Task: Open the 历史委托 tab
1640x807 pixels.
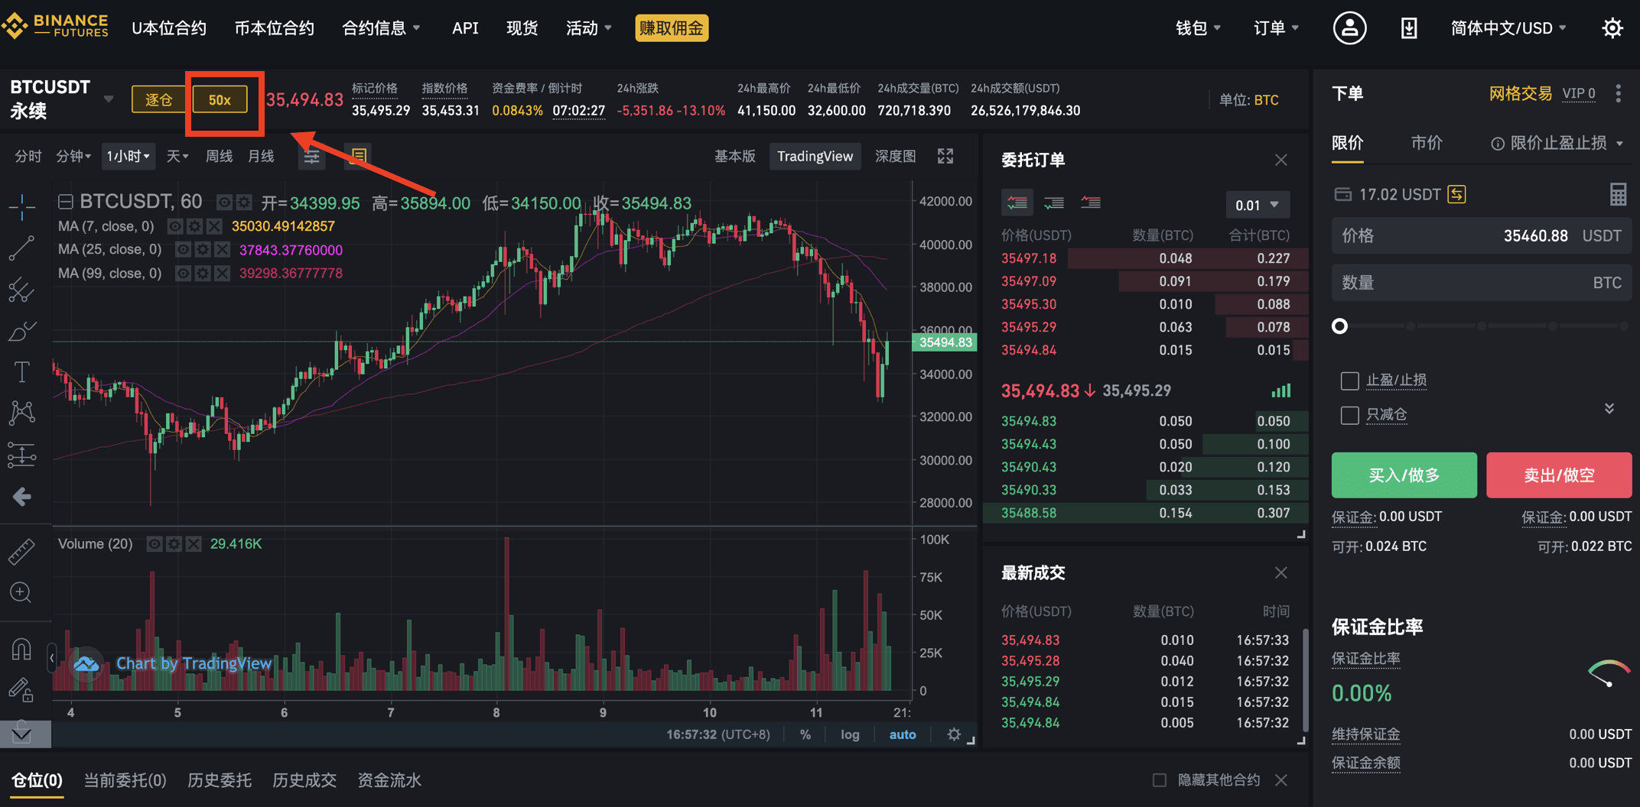Action: coord(220,780)
